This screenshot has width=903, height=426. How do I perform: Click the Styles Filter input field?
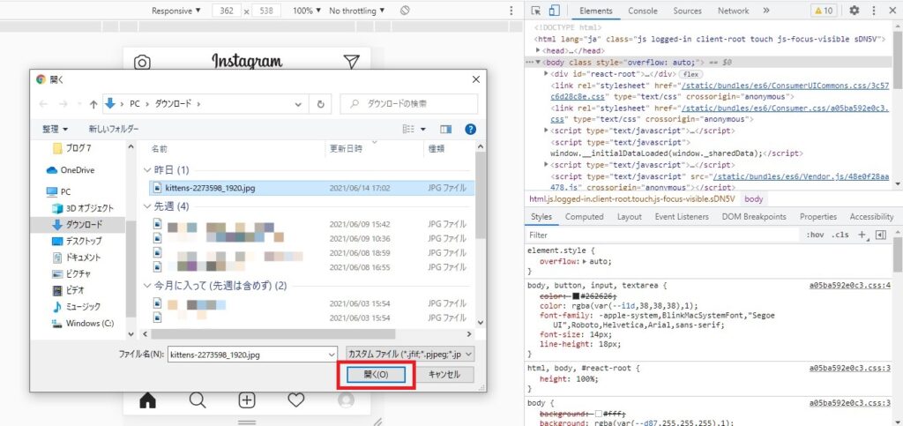(x=663, y=235)
